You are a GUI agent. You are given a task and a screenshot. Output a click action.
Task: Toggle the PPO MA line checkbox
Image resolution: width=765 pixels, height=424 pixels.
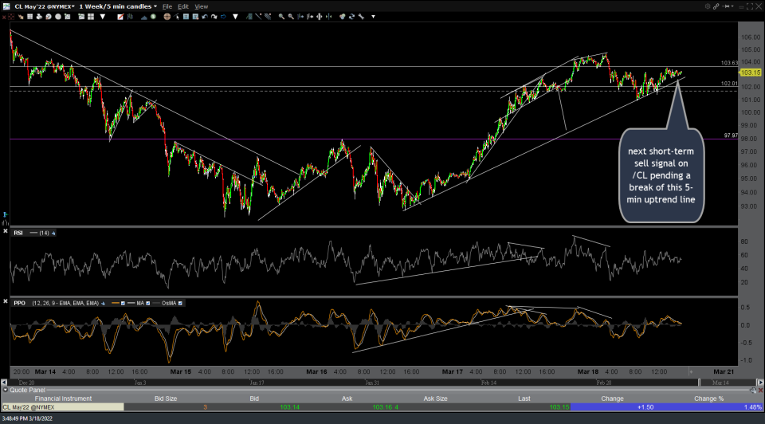[x=148, y=304]
